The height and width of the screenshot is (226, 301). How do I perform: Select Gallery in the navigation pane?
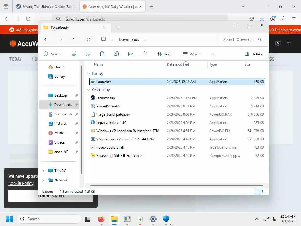tap(59, 76)
